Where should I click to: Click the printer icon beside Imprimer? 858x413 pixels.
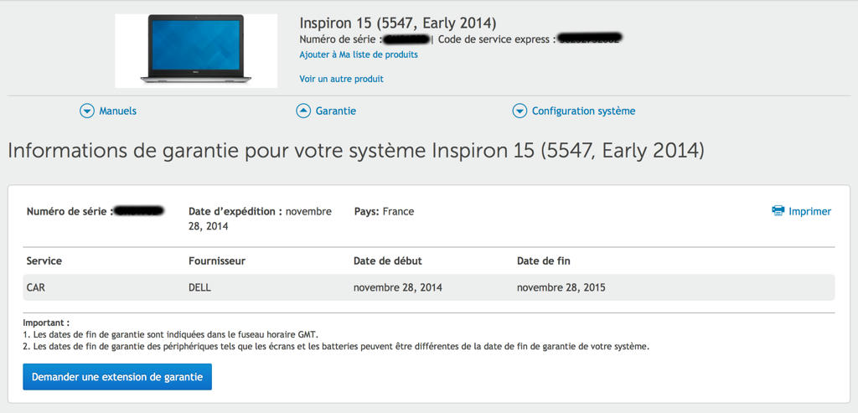click(x=778, y=210)
